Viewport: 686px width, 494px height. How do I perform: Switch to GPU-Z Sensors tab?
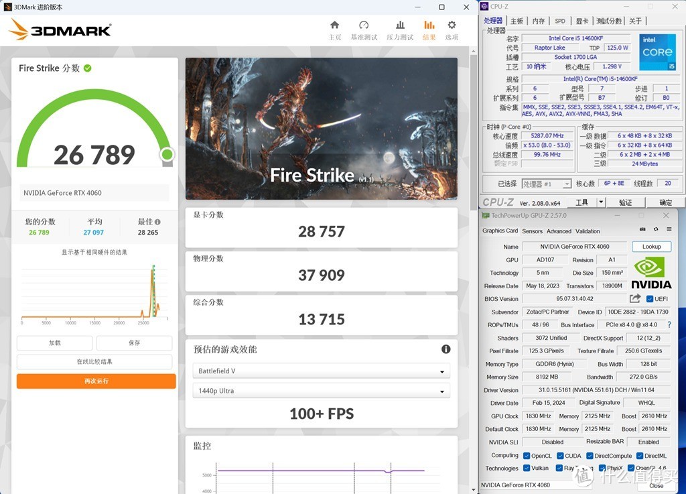tap(532, 231)
